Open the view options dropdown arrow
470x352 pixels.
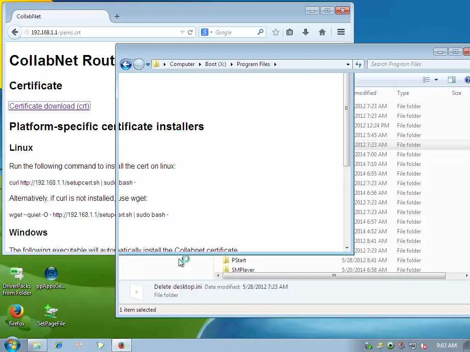[436, 80]
